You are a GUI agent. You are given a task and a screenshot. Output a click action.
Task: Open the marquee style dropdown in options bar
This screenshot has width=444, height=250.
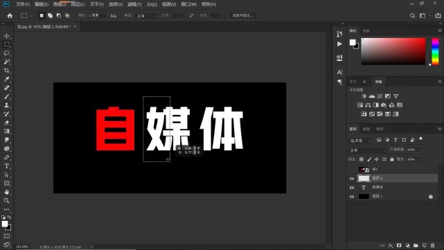(147, 16)
